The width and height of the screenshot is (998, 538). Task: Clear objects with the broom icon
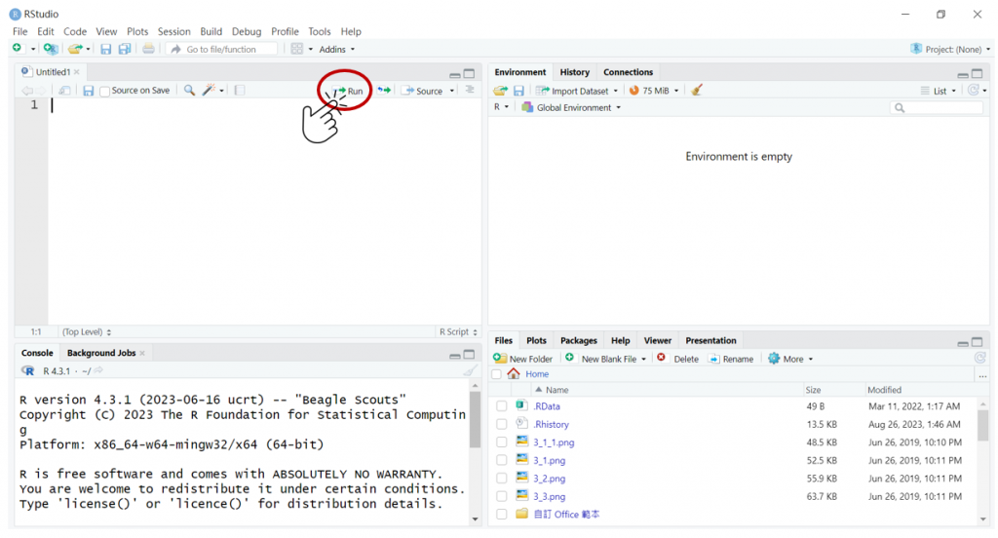pos(697,91)
